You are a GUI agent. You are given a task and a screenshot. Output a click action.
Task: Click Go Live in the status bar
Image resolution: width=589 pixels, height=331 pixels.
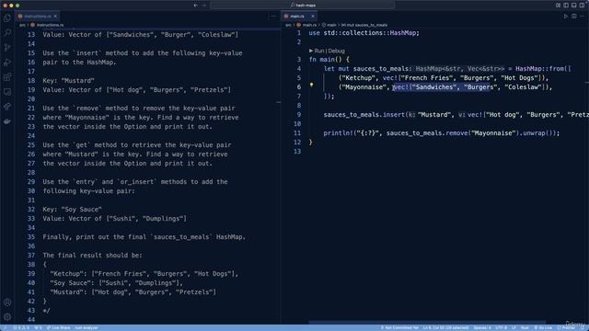[543, 327]
